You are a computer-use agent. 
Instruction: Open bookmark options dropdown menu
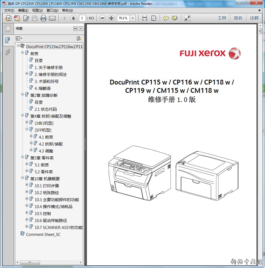click(19, 39)
